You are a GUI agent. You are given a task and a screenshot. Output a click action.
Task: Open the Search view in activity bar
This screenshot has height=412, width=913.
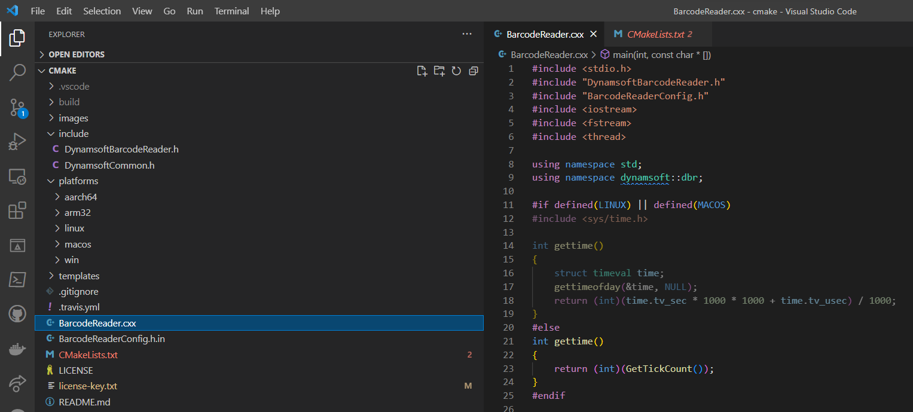click(17, 72)
